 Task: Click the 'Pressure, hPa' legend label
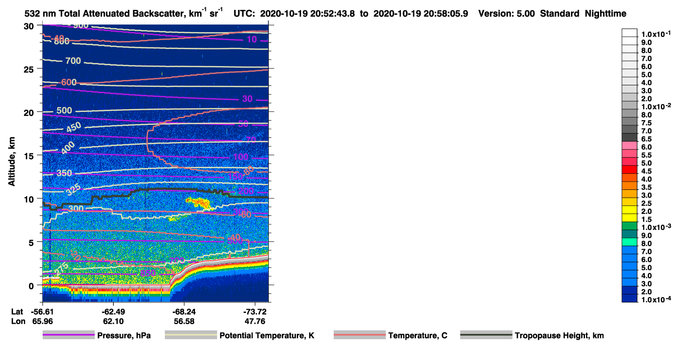[x=124, y=336]
